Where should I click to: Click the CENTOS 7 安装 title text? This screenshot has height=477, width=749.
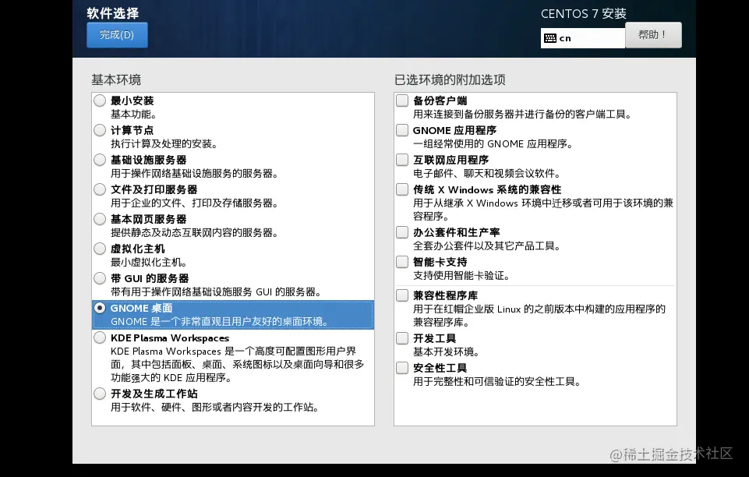click(x=584, y=14)
